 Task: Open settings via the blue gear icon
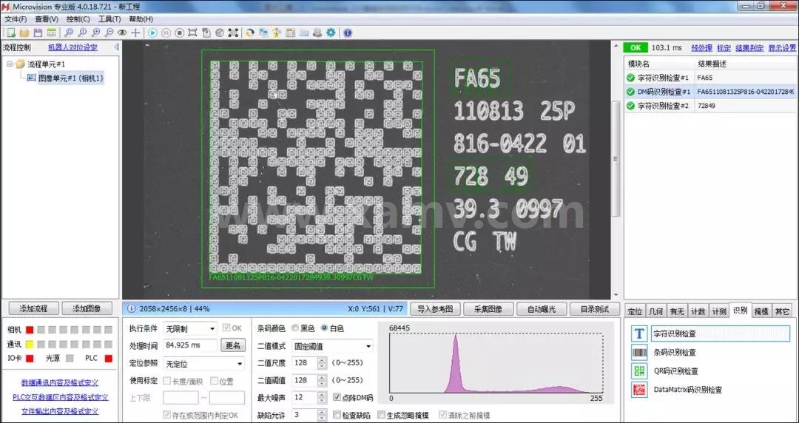(331, 33)
